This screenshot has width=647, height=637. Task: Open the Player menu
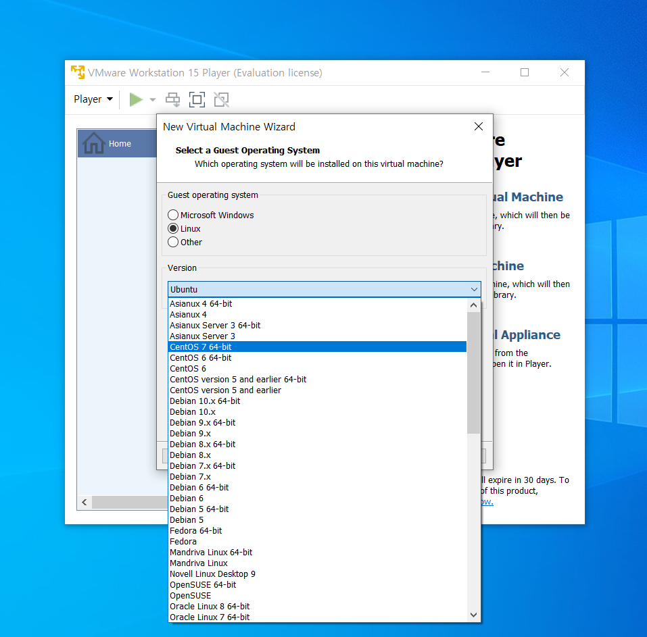(x=93, y=99)
